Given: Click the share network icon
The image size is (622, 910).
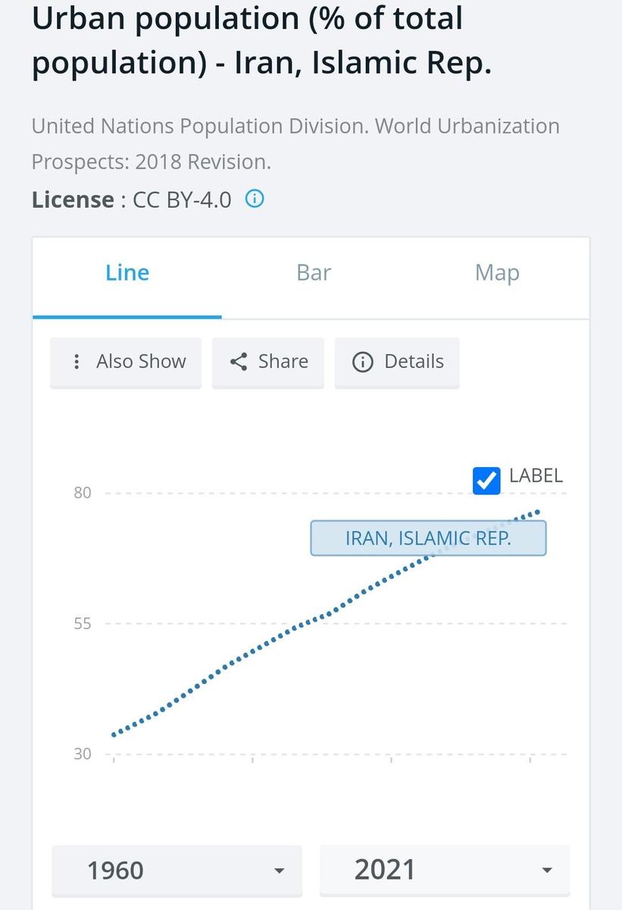Looking at the screenshot, I should (239, 362).
